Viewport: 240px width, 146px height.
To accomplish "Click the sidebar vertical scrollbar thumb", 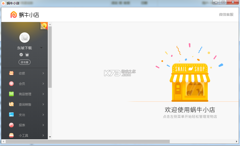I will (50, 57).
